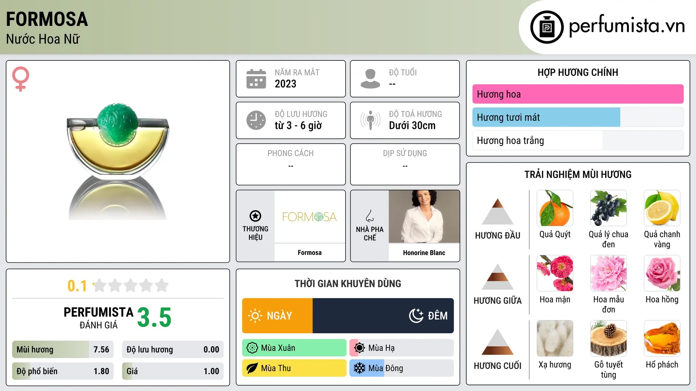Click the Mùi hương 7.56 score bar
The image size is (696, 391).
coord(63,350)
